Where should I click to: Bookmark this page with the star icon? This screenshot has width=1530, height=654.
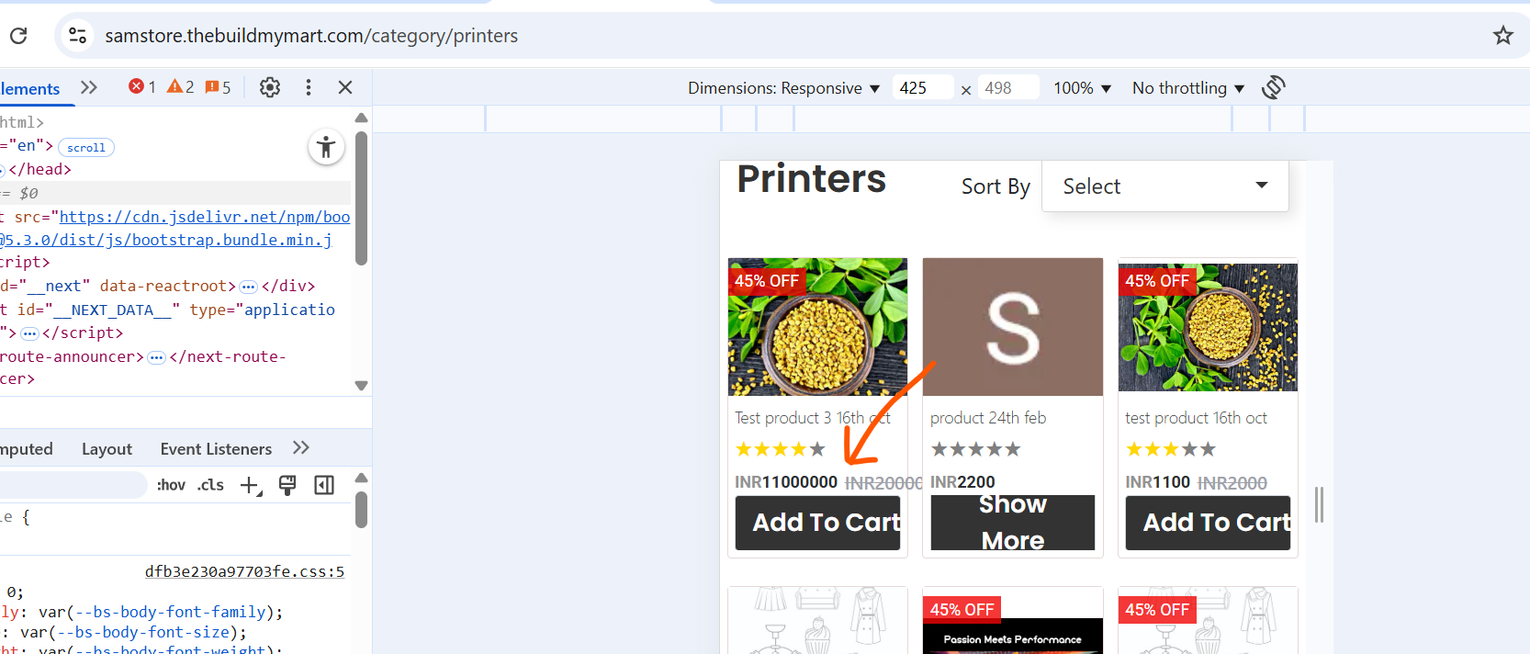(1502, 36)
